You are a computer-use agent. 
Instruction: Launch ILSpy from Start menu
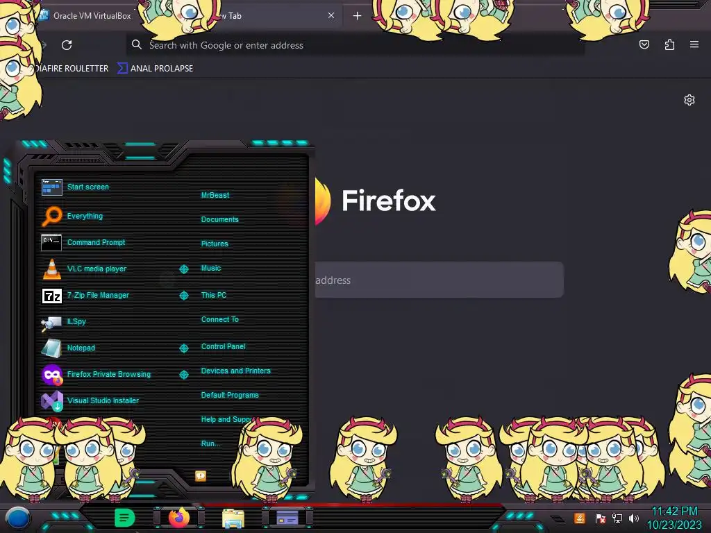pos(64,322)
